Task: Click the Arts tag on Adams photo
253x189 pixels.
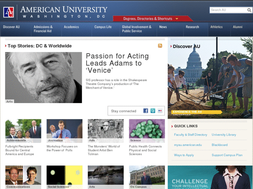Action: pyautogui.click(x=9, y=102)
